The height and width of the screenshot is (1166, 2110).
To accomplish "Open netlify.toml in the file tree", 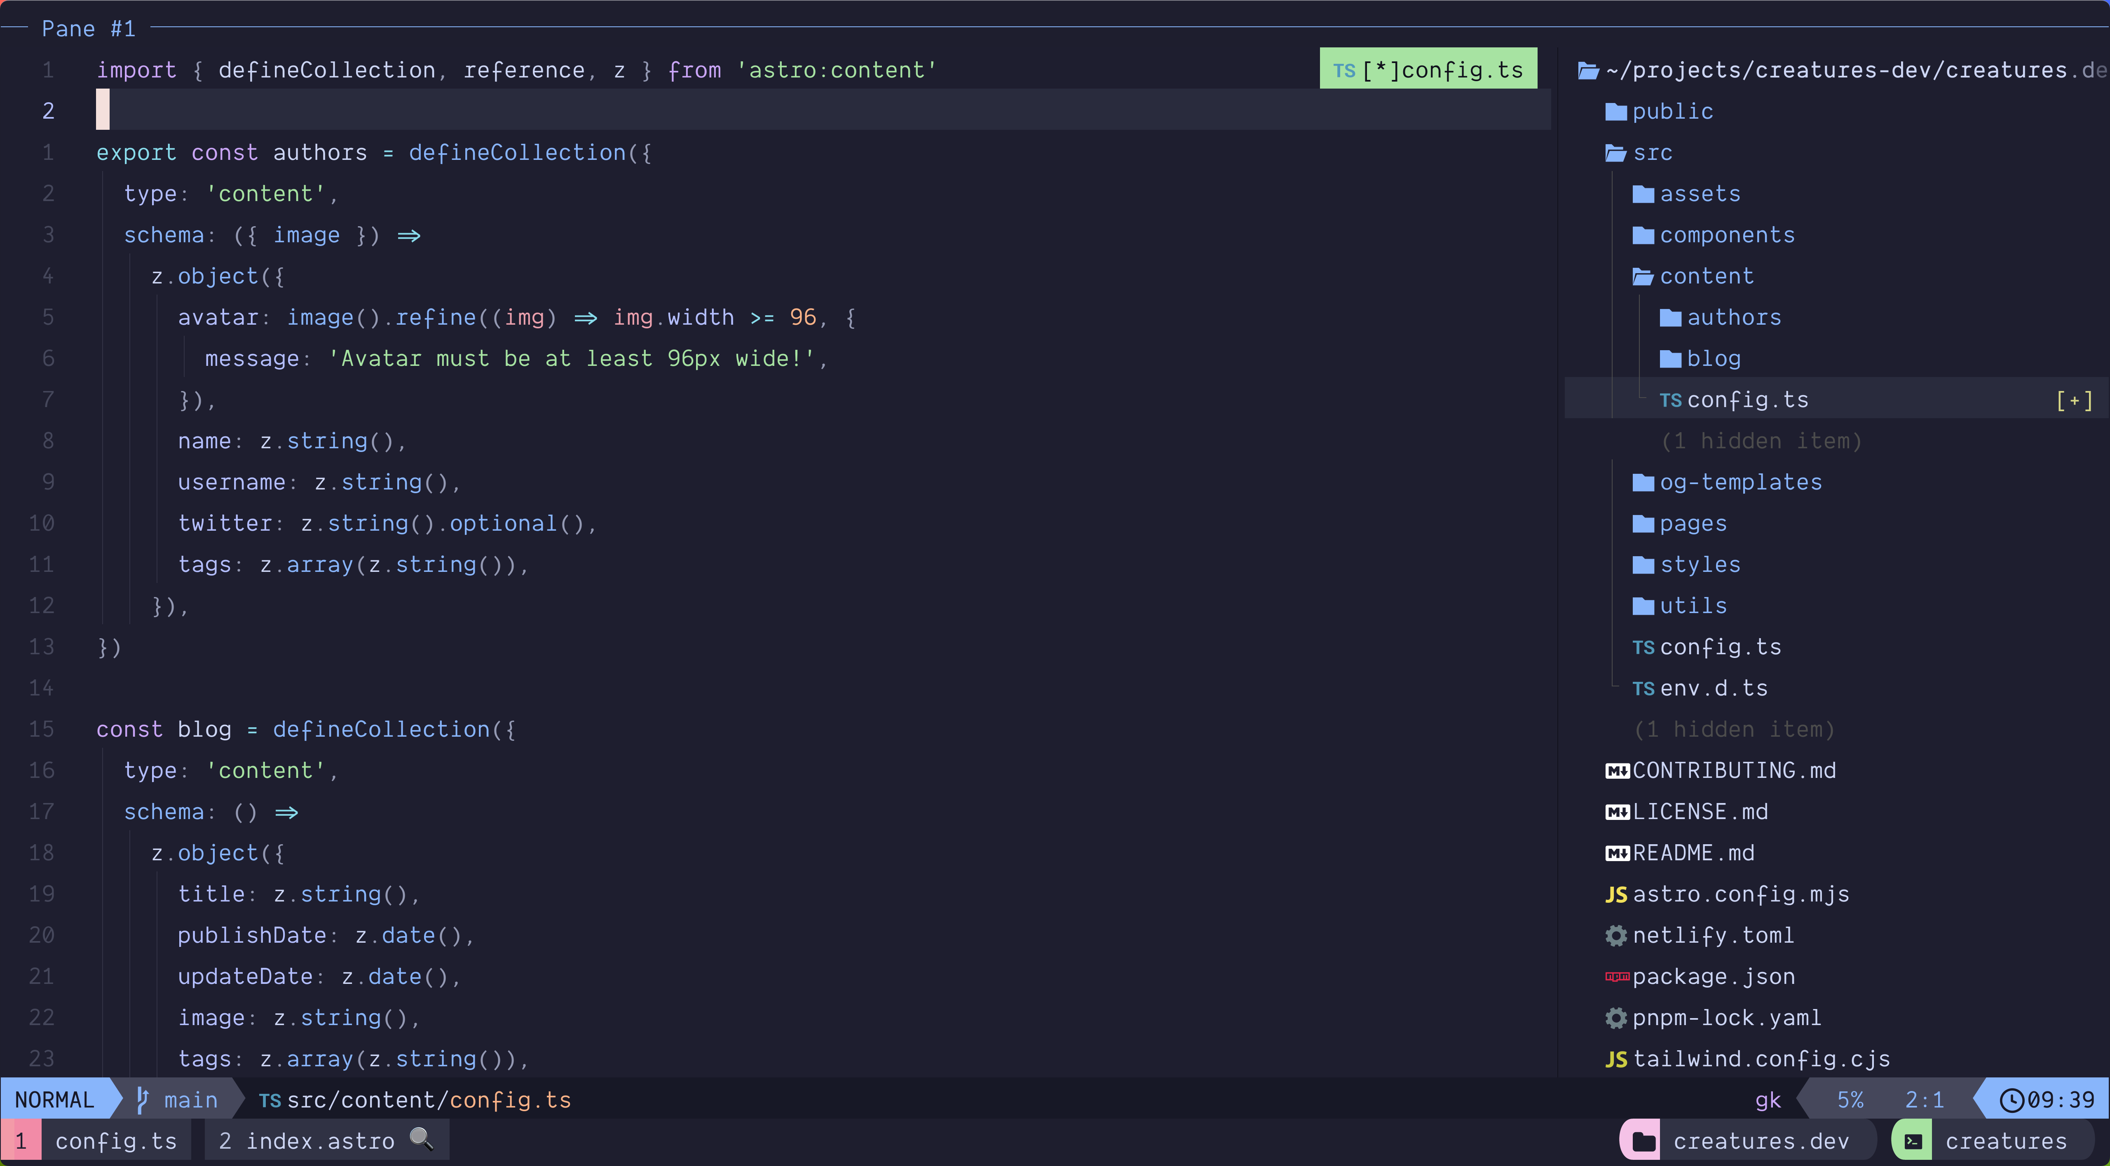I will 1714,935.
